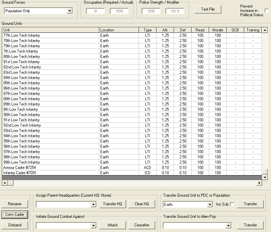Sort by the Training column header

[x=253, y=30]
